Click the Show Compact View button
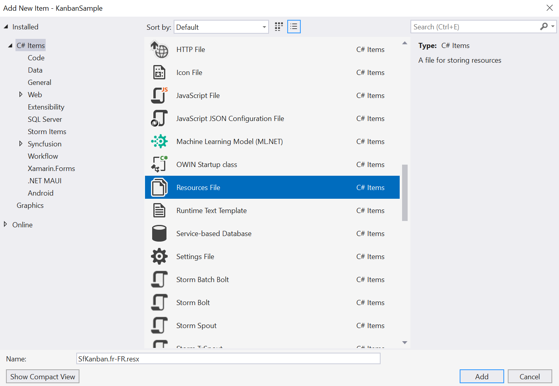 click(x=43, y=376)
